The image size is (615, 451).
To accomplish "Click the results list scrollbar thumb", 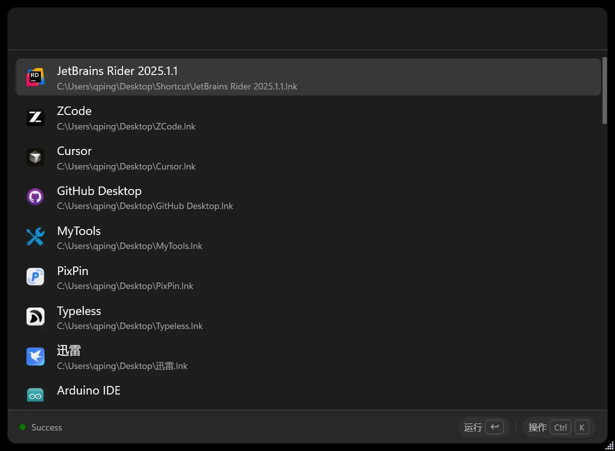I will [604, 90].
